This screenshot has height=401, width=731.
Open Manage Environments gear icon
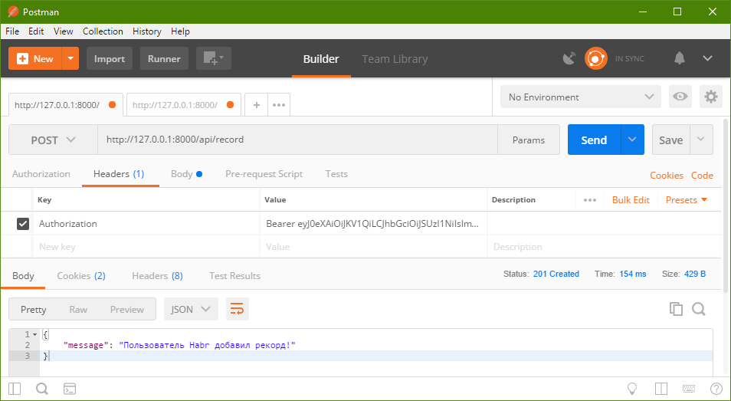coord(711,97)
